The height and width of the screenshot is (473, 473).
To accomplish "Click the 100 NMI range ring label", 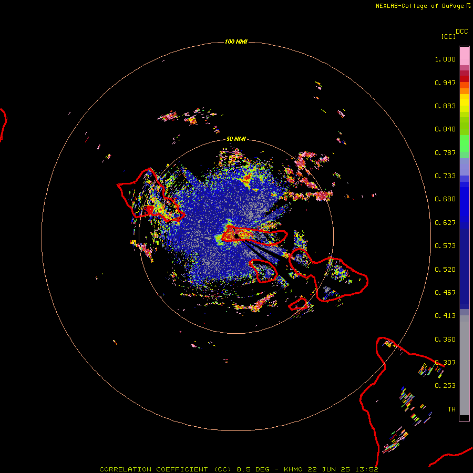I will tap(236, 42).
